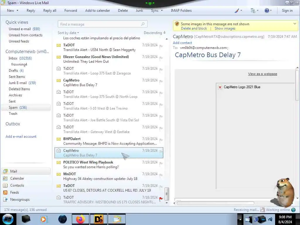Open US 67 CLOSES message from TxDOT
The image size is (300, 225).
coord(109,188)
